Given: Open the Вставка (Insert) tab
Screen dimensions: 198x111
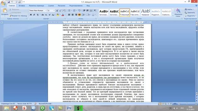Looking at the screenshot, I should [22, 6].
